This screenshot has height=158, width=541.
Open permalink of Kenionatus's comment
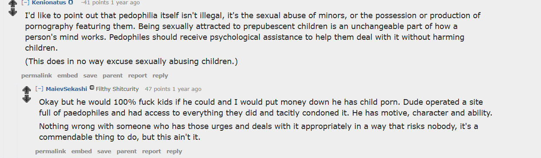36,75
